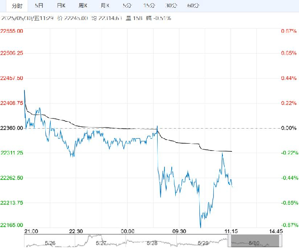Click the left handle of range selector
Image resolution: width=299 pixels, height=249 pixels.
230,241
